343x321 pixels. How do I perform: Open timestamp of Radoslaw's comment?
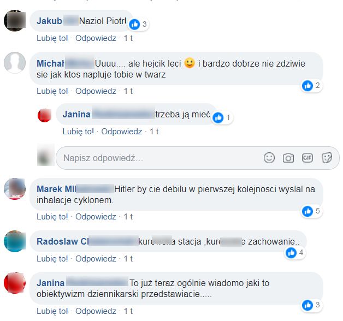(x=128, y=259)
